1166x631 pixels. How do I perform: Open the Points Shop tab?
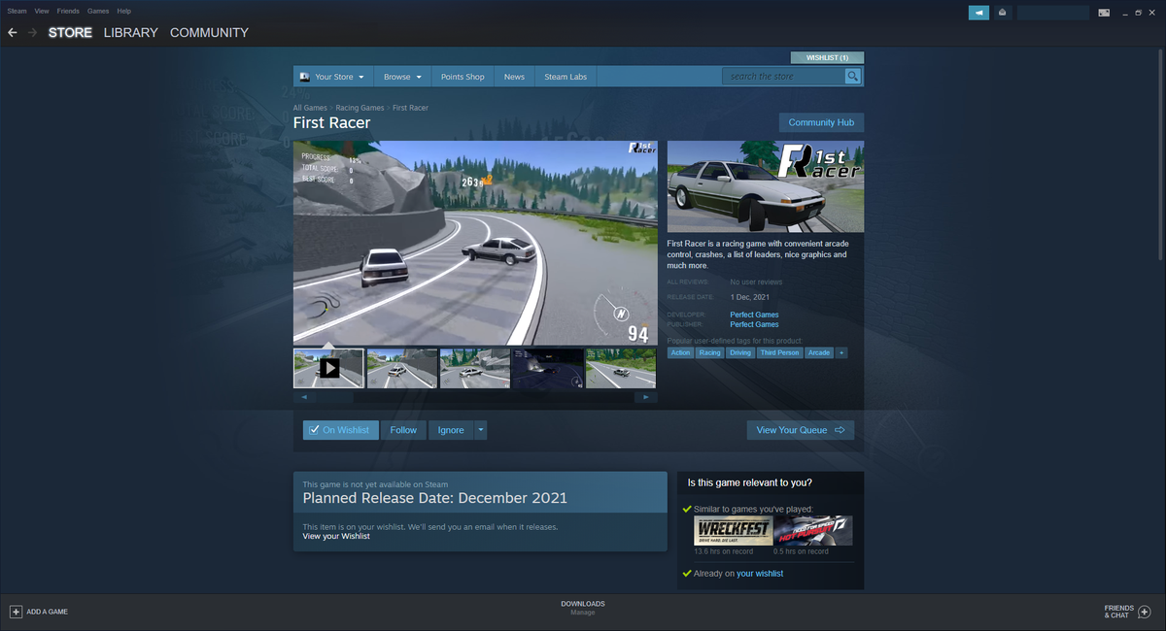(x=463, y=77)
